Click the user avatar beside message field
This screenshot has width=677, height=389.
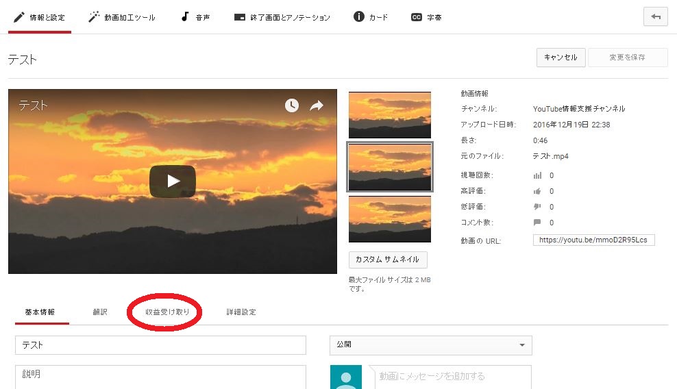(346, 377)
